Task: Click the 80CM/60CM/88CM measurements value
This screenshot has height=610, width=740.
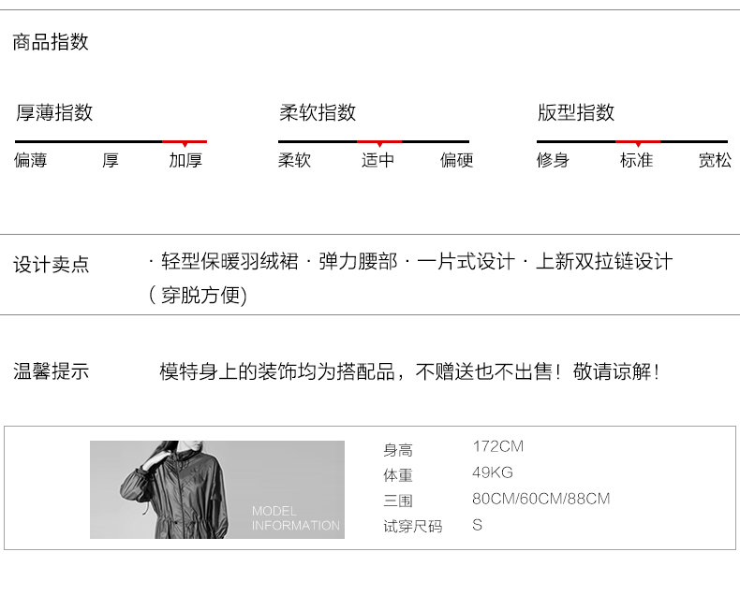Action: click(x=541, y=499)
